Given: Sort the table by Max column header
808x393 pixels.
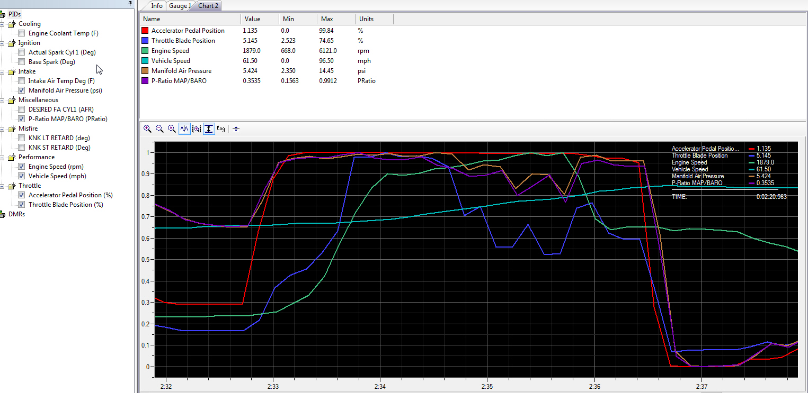Looking at the screenshot, I should coord(336,19).
